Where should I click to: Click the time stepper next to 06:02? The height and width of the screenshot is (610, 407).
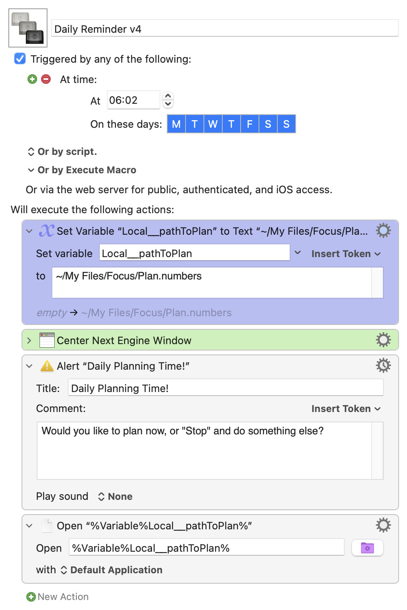tap(168, 100)
